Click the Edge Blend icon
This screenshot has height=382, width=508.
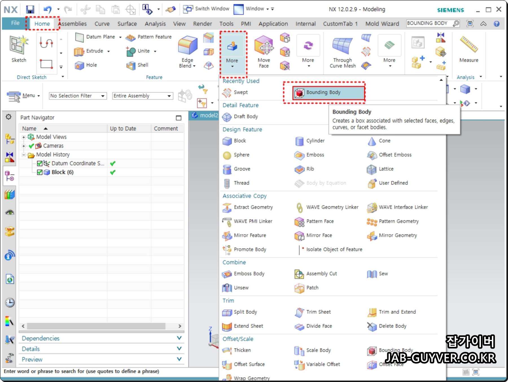pyautogui.click(x=187, y=45)
